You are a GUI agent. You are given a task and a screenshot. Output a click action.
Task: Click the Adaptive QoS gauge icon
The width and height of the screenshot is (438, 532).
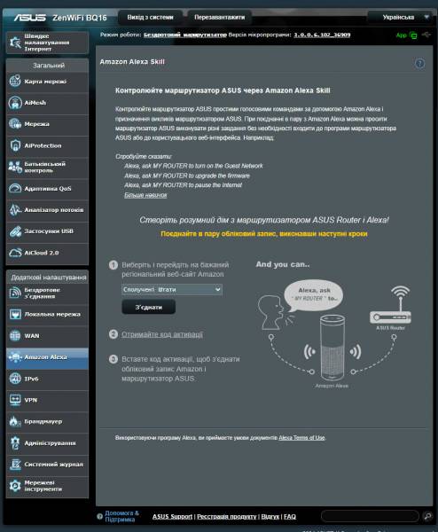(15, 188)
